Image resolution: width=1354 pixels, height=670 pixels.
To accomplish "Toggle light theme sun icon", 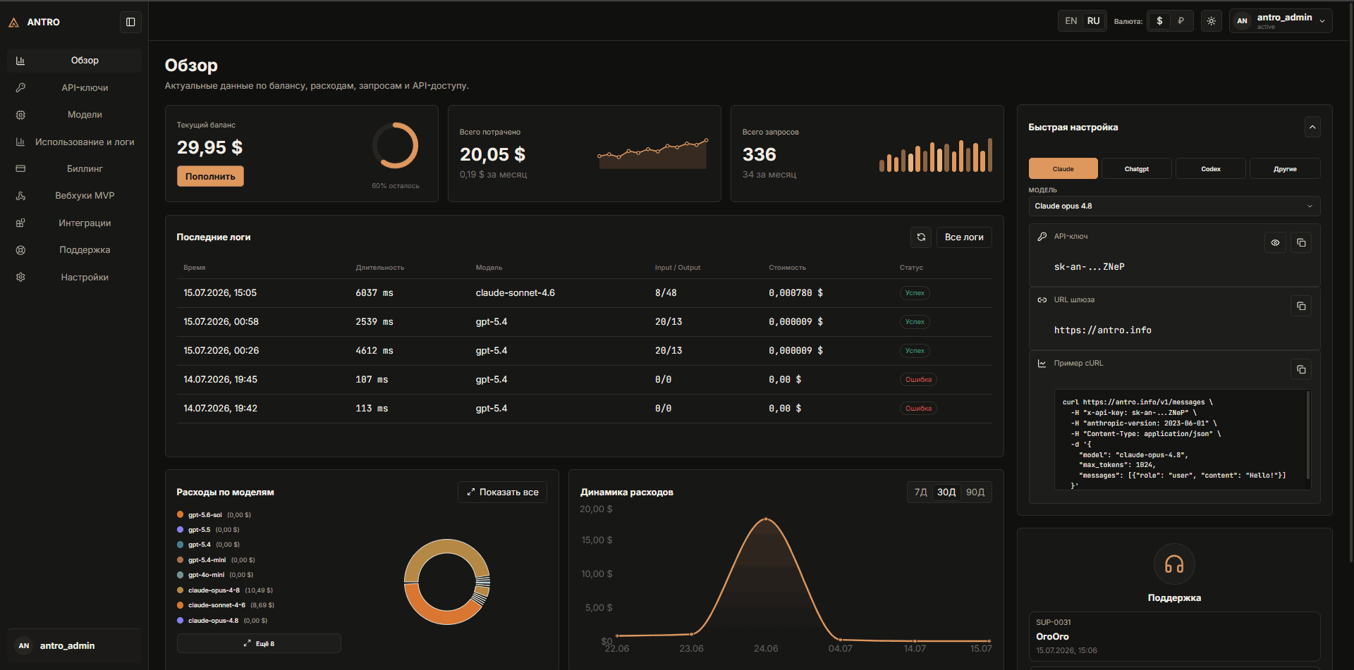I will click(1211, 21).
